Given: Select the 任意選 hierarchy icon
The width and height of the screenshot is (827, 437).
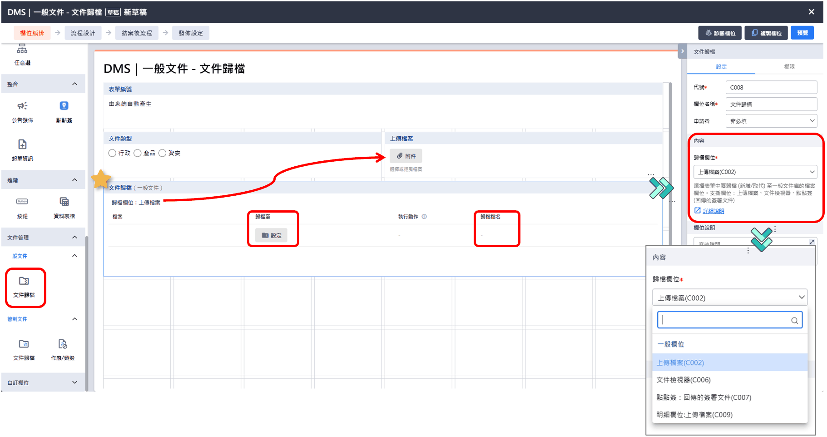Looking at the screenshot, I should pyautogui.click(x=22, y=49).
